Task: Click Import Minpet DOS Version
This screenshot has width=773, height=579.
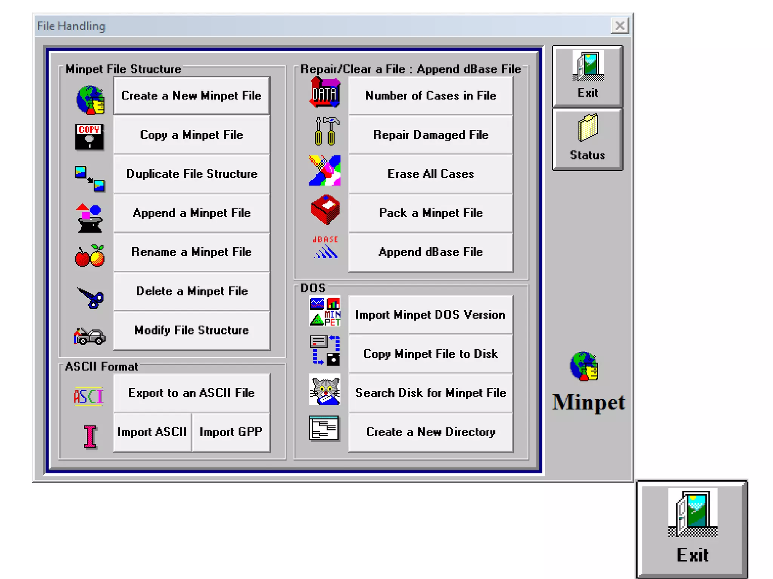Action: [x=430, y=315]
